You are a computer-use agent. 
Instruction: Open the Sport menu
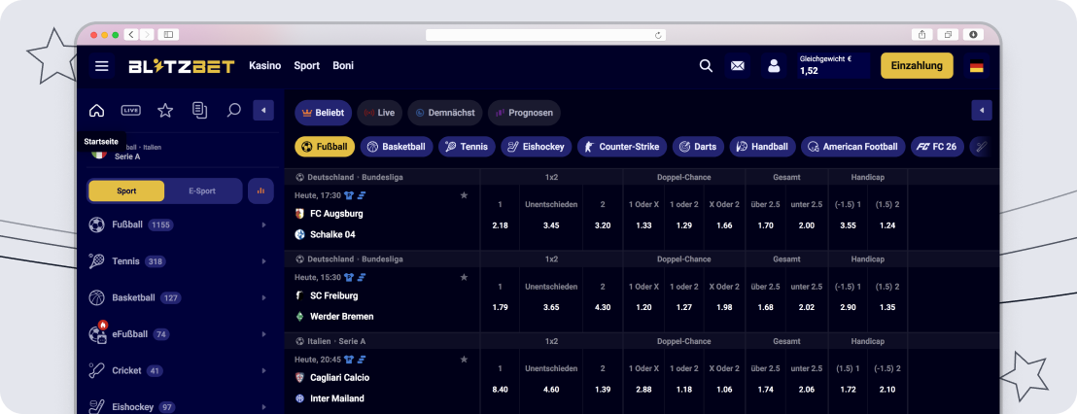pos(307,66)
